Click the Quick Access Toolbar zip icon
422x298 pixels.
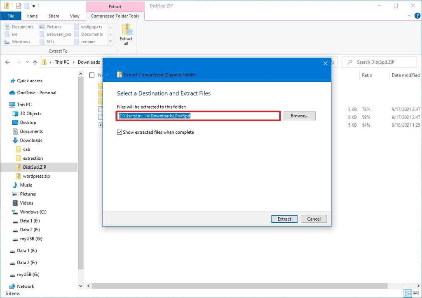[6, 5]
